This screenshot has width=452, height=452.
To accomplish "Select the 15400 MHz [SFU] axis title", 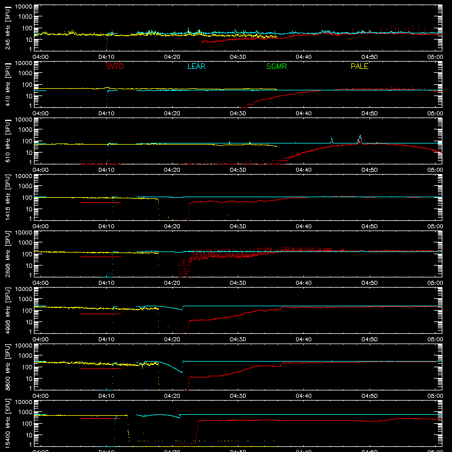I will [7, 424].
